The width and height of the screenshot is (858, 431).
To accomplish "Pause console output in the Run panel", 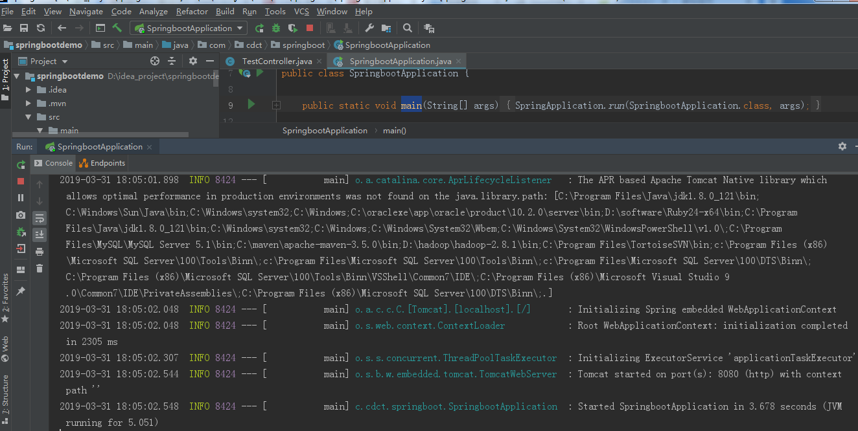I will pos(21,198).
